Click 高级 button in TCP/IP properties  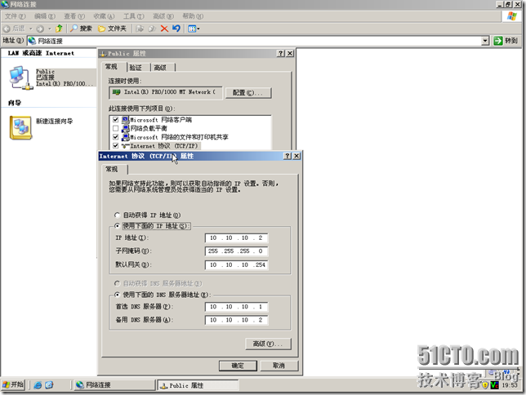click(x=268, y=344)
